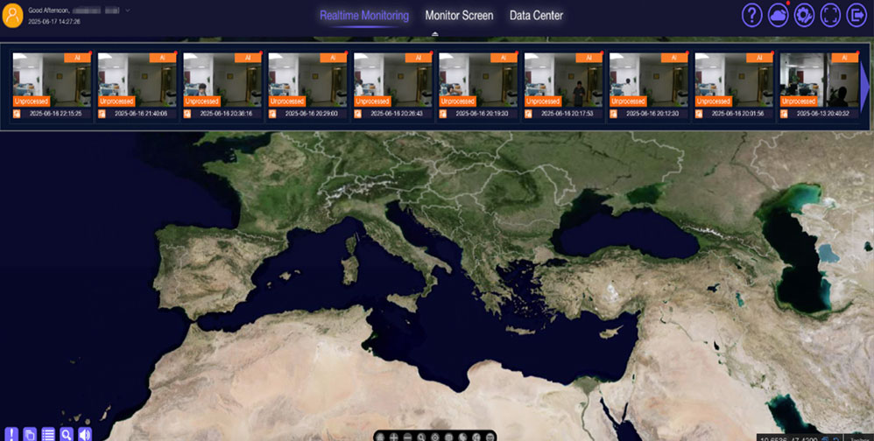Screen dimensions: 874x441
Task: Open the alarm exclamation icon at bottom left
Action: 11,434
